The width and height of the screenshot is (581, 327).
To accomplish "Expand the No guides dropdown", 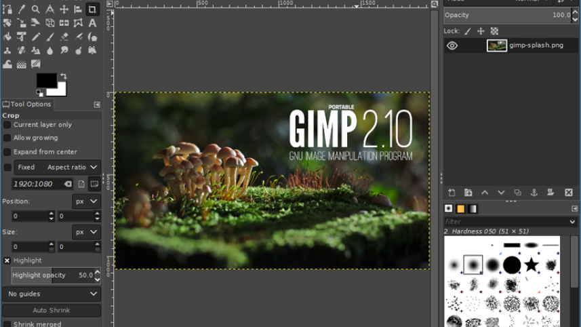I will 51,294.
